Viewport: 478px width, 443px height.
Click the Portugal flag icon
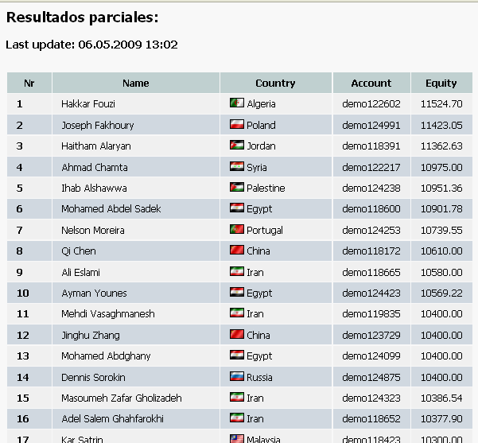[236, 230]
